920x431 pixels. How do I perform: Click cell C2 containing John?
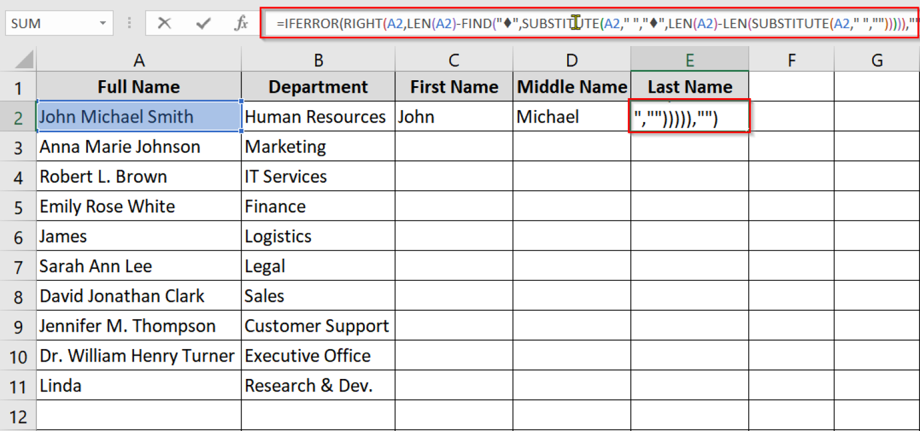(x=453, y=116)
